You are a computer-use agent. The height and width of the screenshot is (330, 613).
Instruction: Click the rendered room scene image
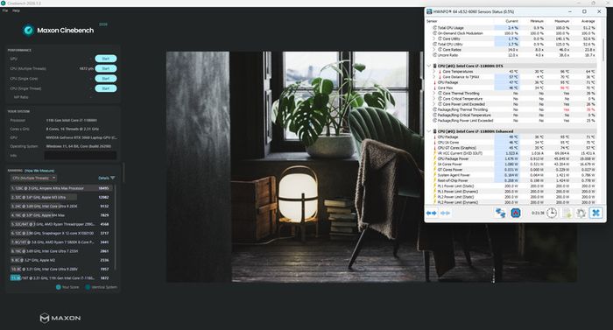click(371, 166)
